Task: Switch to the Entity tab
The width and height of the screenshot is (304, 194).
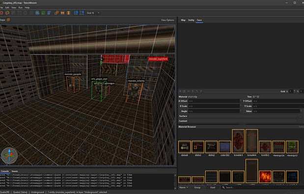Action: (191, 20)
